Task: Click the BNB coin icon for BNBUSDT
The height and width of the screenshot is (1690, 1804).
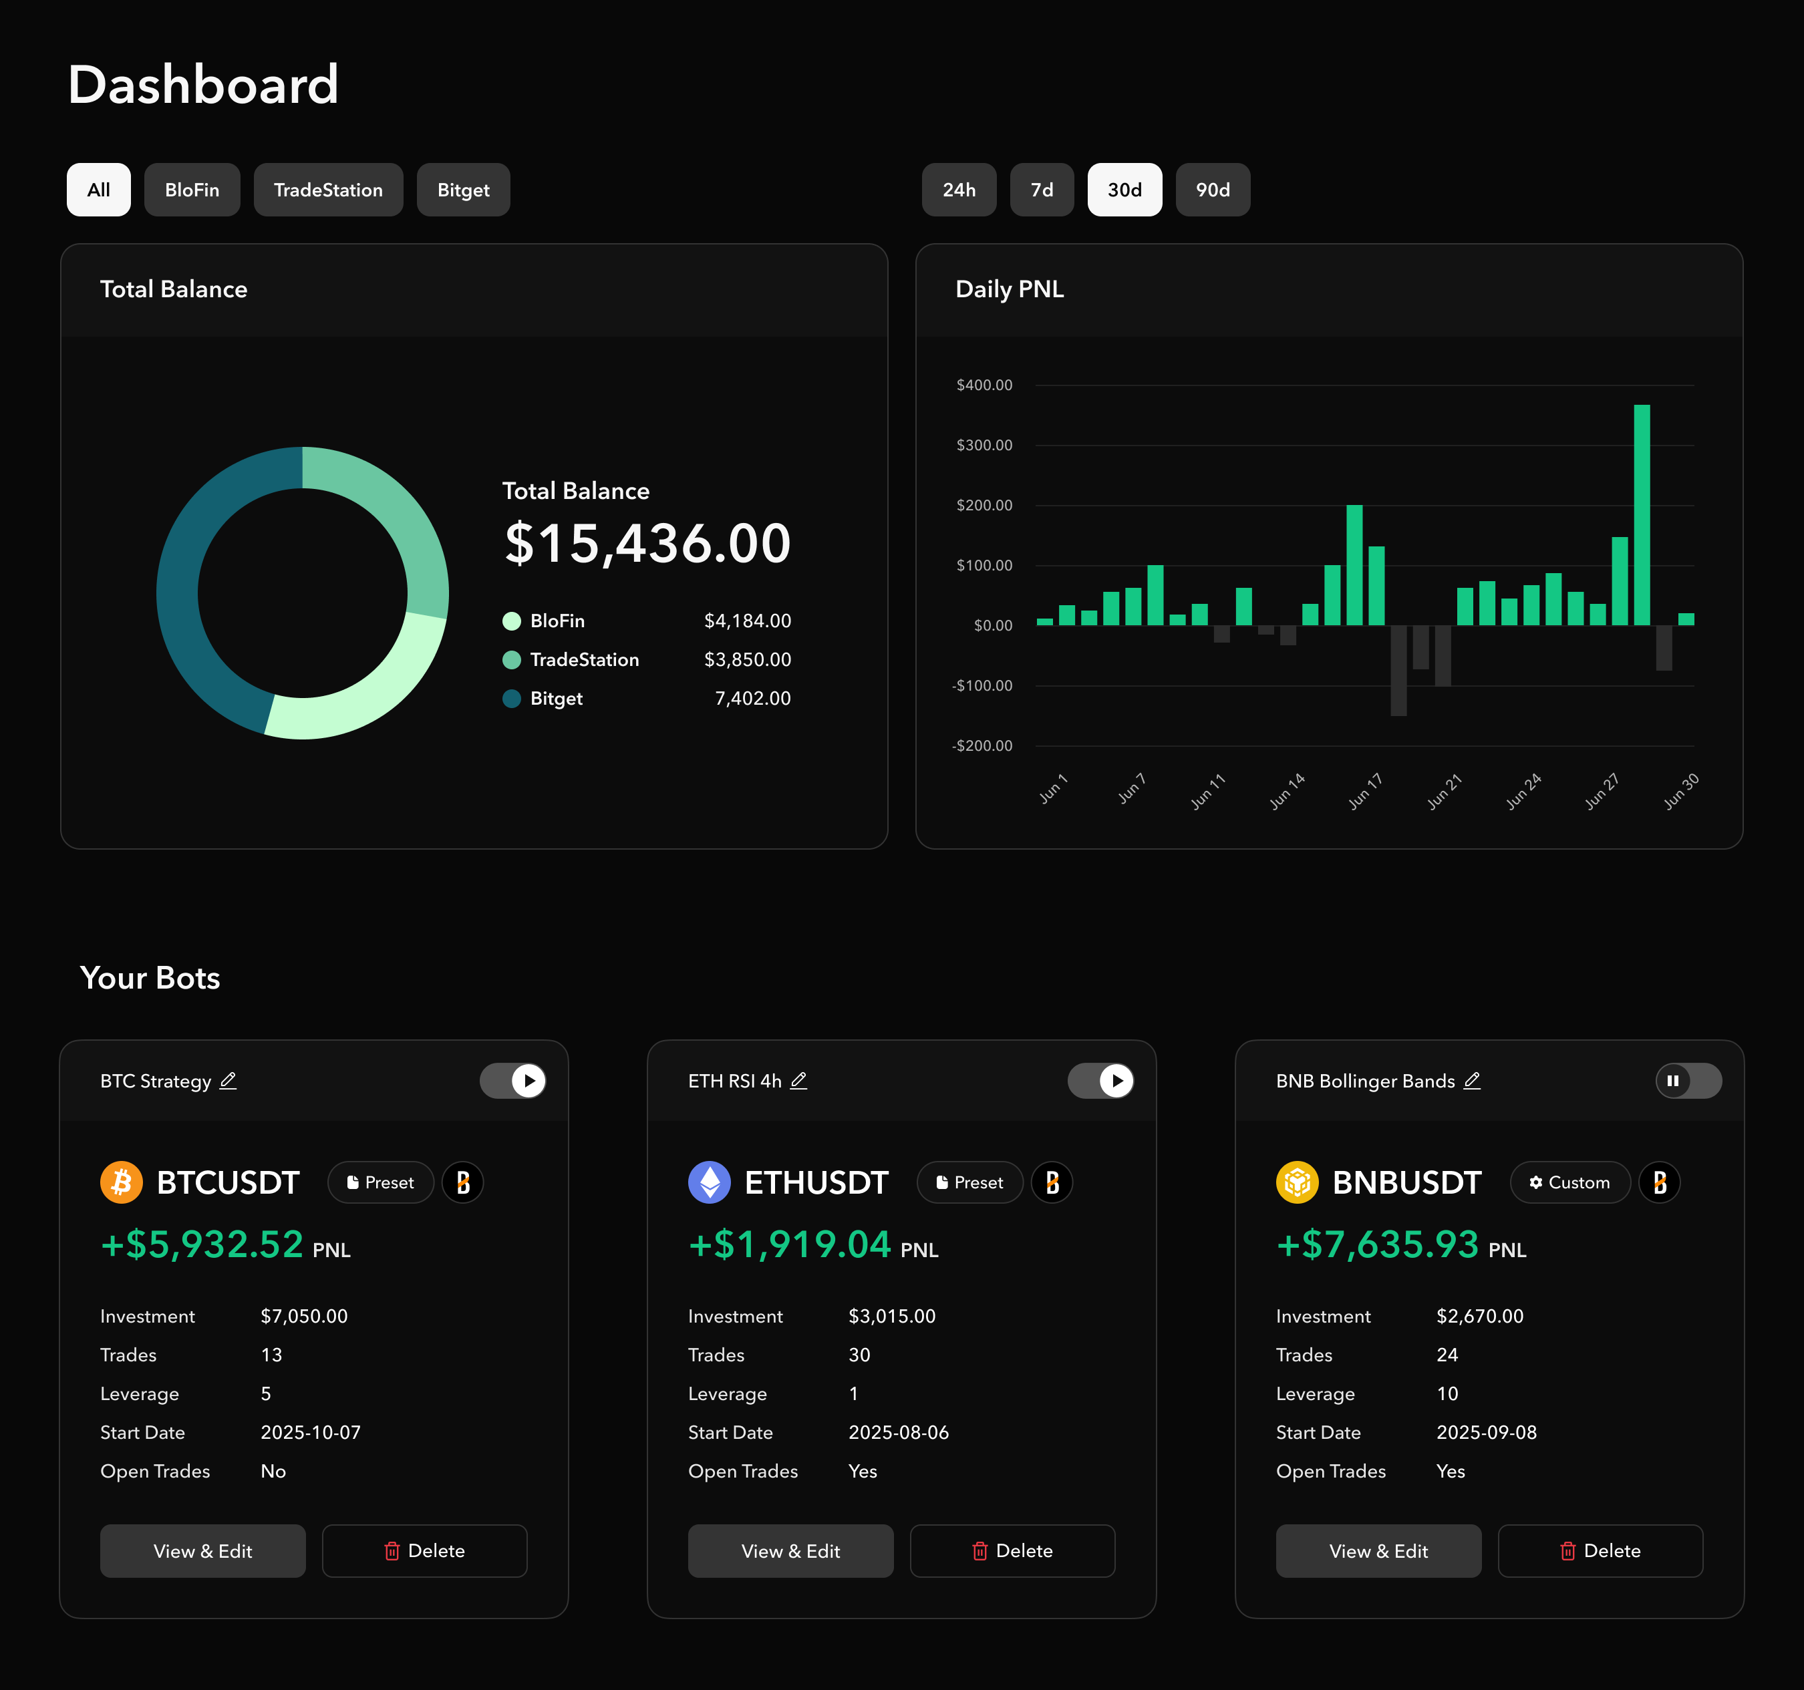Action: pos(1298,1182)
